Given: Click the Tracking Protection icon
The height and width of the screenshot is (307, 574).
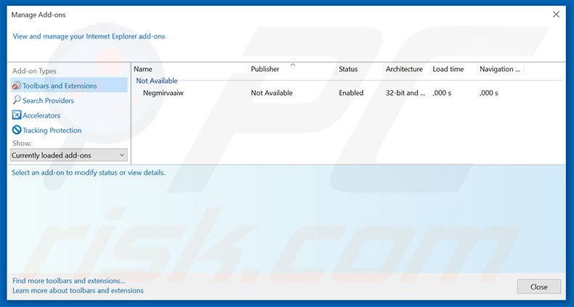Looking at the screenshot, I should point(17,130).
